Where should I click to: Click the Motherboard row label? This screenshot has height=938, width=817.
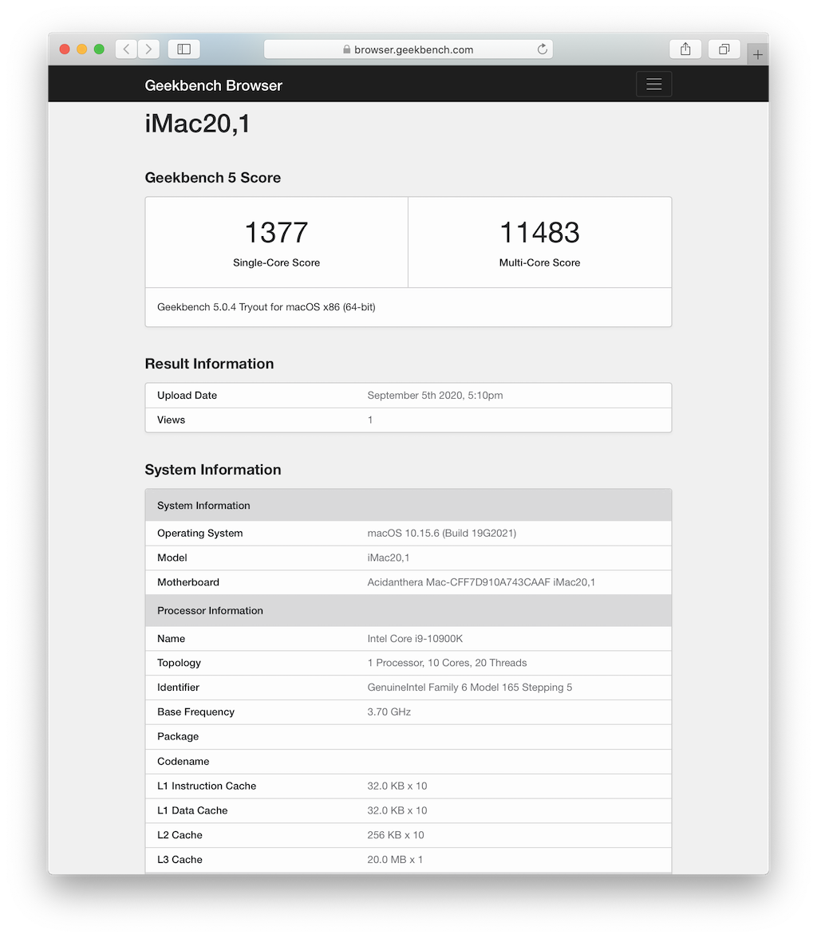click(x=188, y=582)
